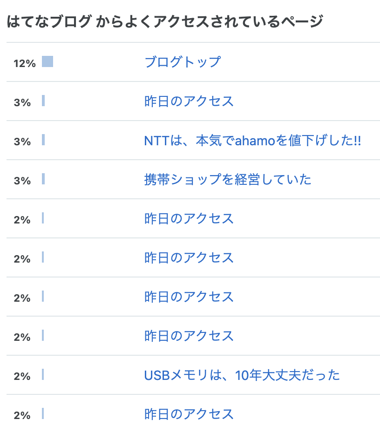Open 携帯ショップを経営していた article link
Image resolution: width=380 pixels, height=433 pixels.
(228, 180)
